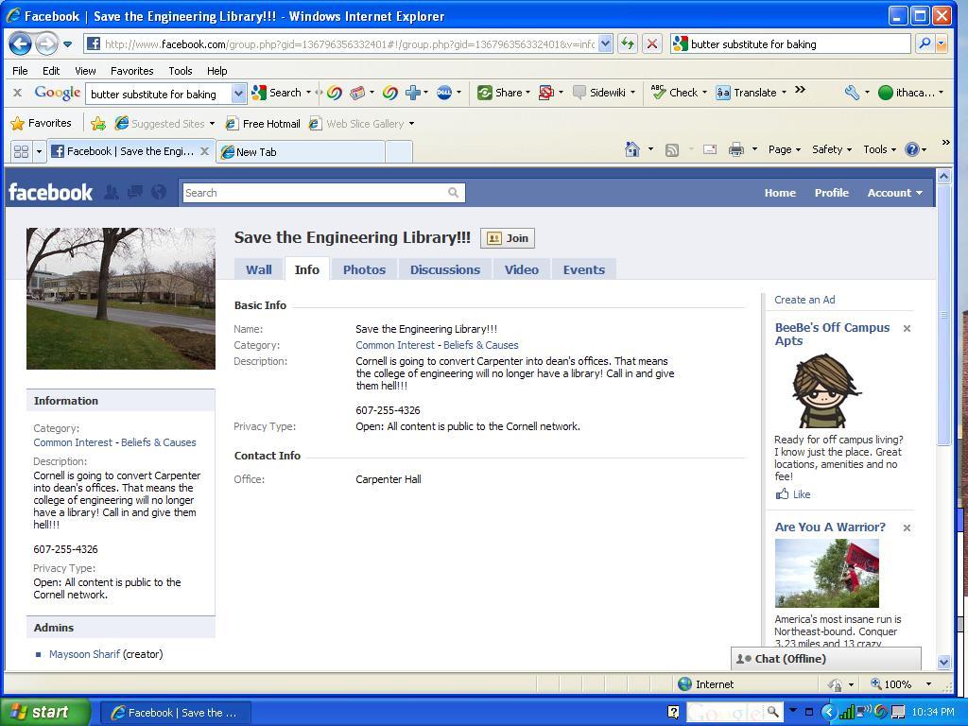Open Maysoon Sharif's profile link
This screenshot has height=726, width=968.
tap(84, 654)
